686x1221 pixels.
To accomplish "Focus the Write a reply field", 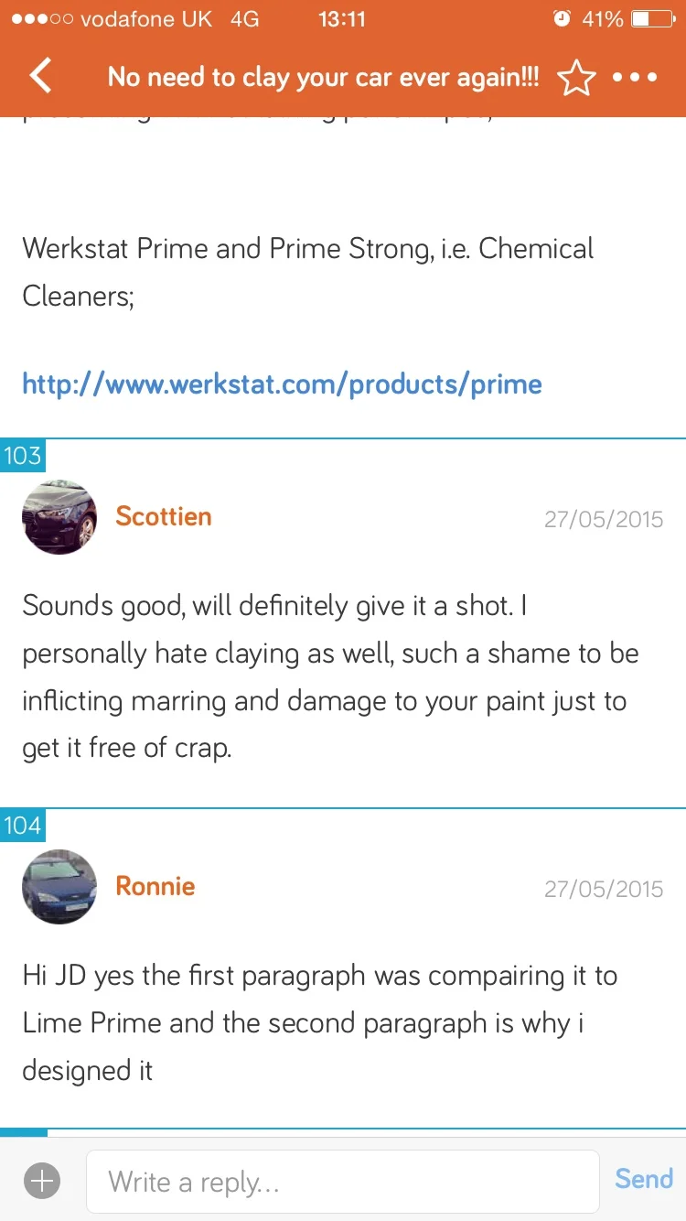I will coord(343,1182).
